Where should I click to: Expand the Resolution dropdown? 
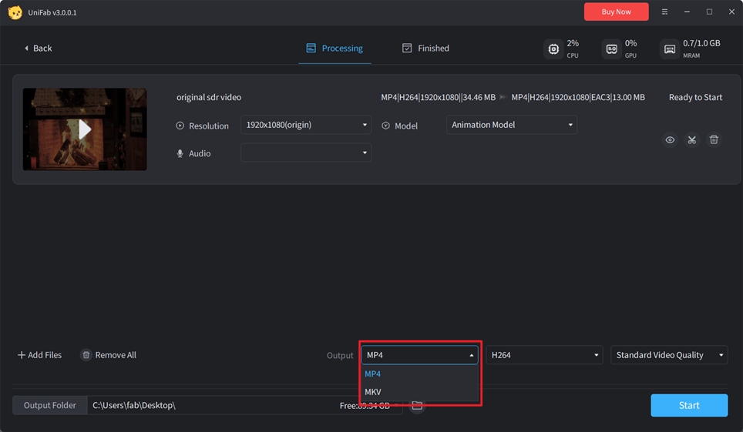pos(306,125)
